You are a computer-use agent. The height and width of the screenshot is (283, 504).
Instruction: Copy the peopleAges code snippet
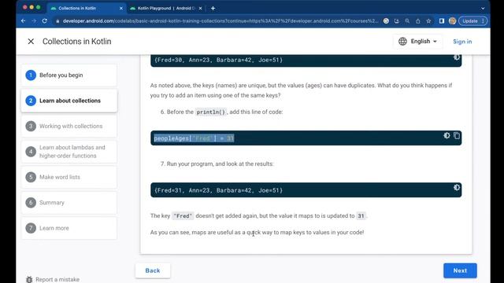[x=457, y=135]
